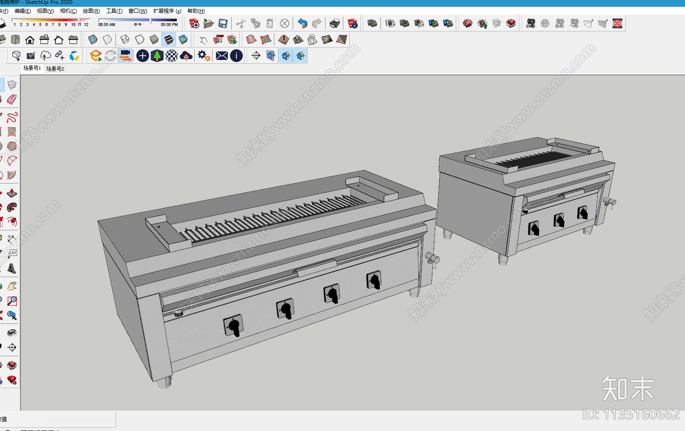Click the Trimble Connect icon
This screenshot has width=685, height=431.
coord(74,56)
